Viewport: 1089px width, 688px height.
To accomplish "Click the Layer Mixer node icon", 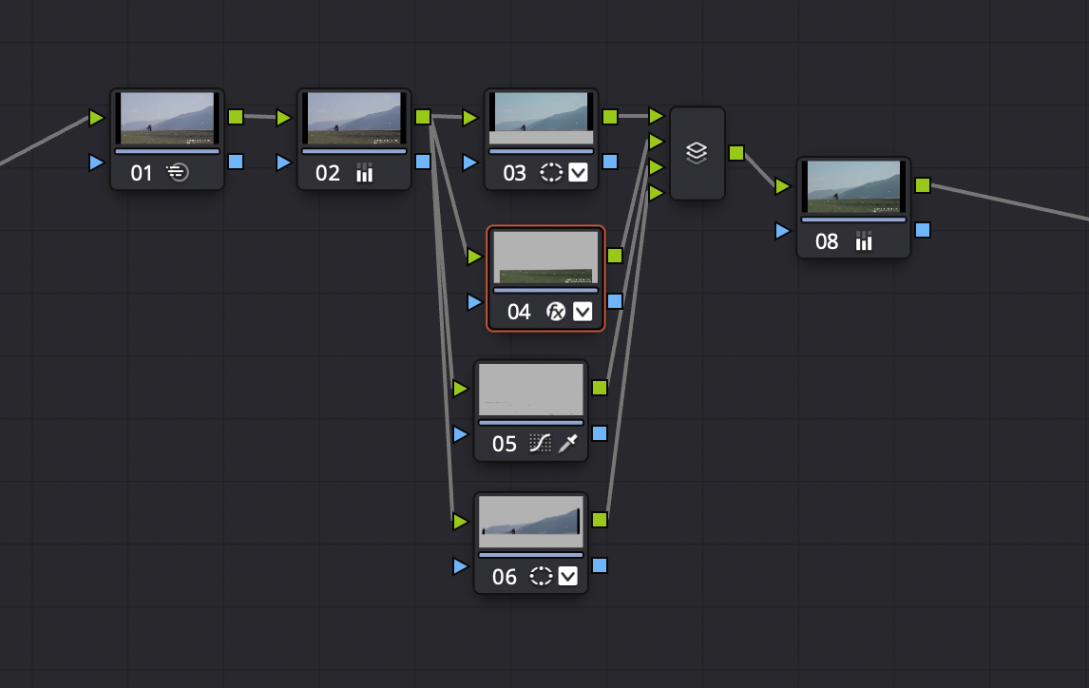I will pos(697,153).
